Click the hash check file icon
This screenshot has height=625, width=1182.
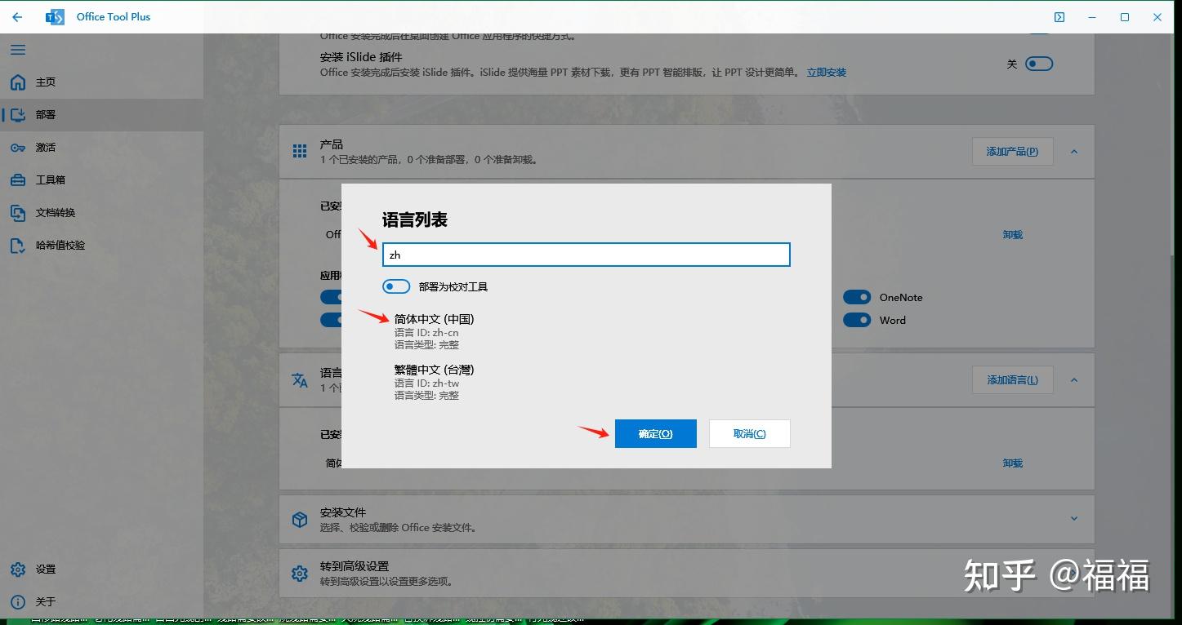point(18,245)
